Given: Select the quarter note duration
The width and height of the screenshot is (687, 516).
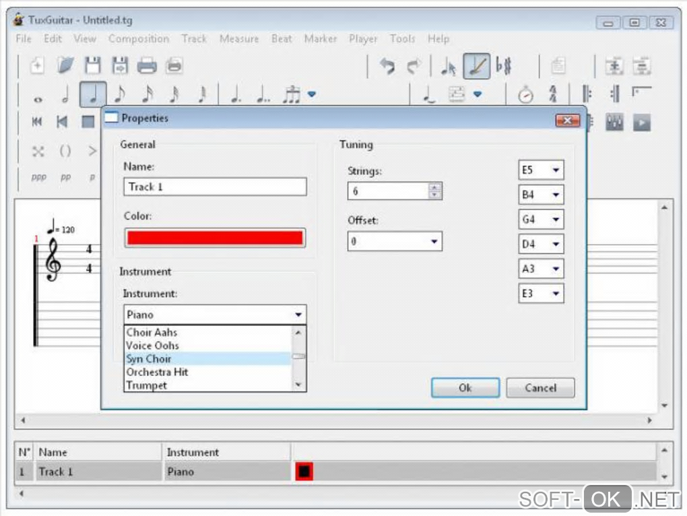Looking at the screenshot, I should click(x=93, y=94).
